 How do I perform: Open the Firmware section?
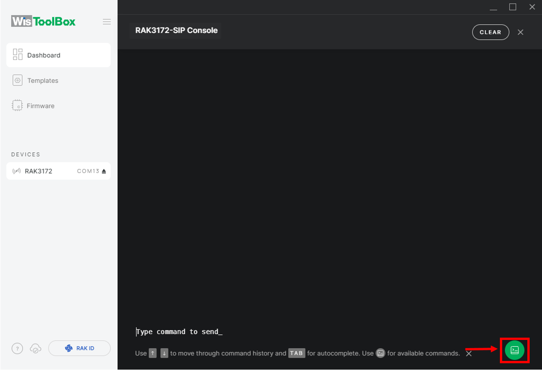coord(40,106)
